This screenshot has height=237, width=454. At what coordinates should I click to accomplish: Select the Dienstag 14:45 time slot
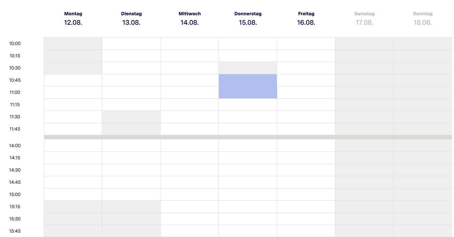click(131, 182)
